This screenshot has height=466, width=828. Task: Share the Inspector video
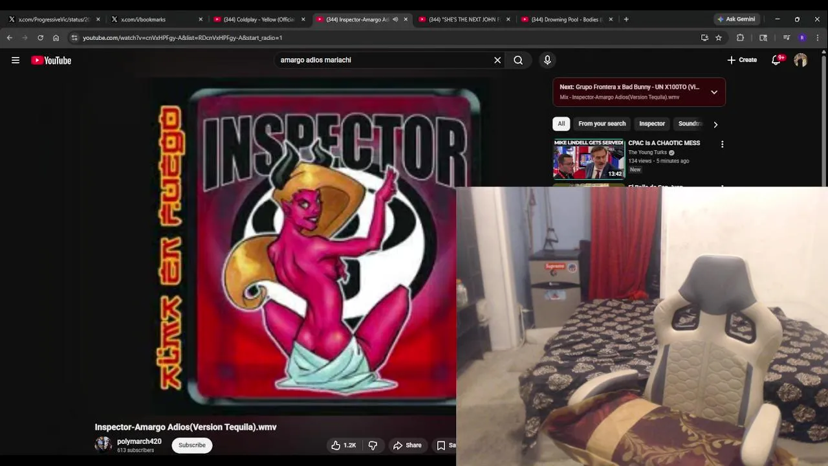click(408, 445)
